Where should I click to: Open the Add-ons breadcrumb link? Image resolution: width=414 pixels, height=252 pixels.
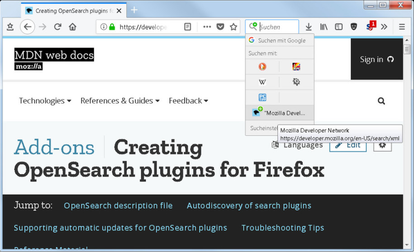(x=54, y=147)
